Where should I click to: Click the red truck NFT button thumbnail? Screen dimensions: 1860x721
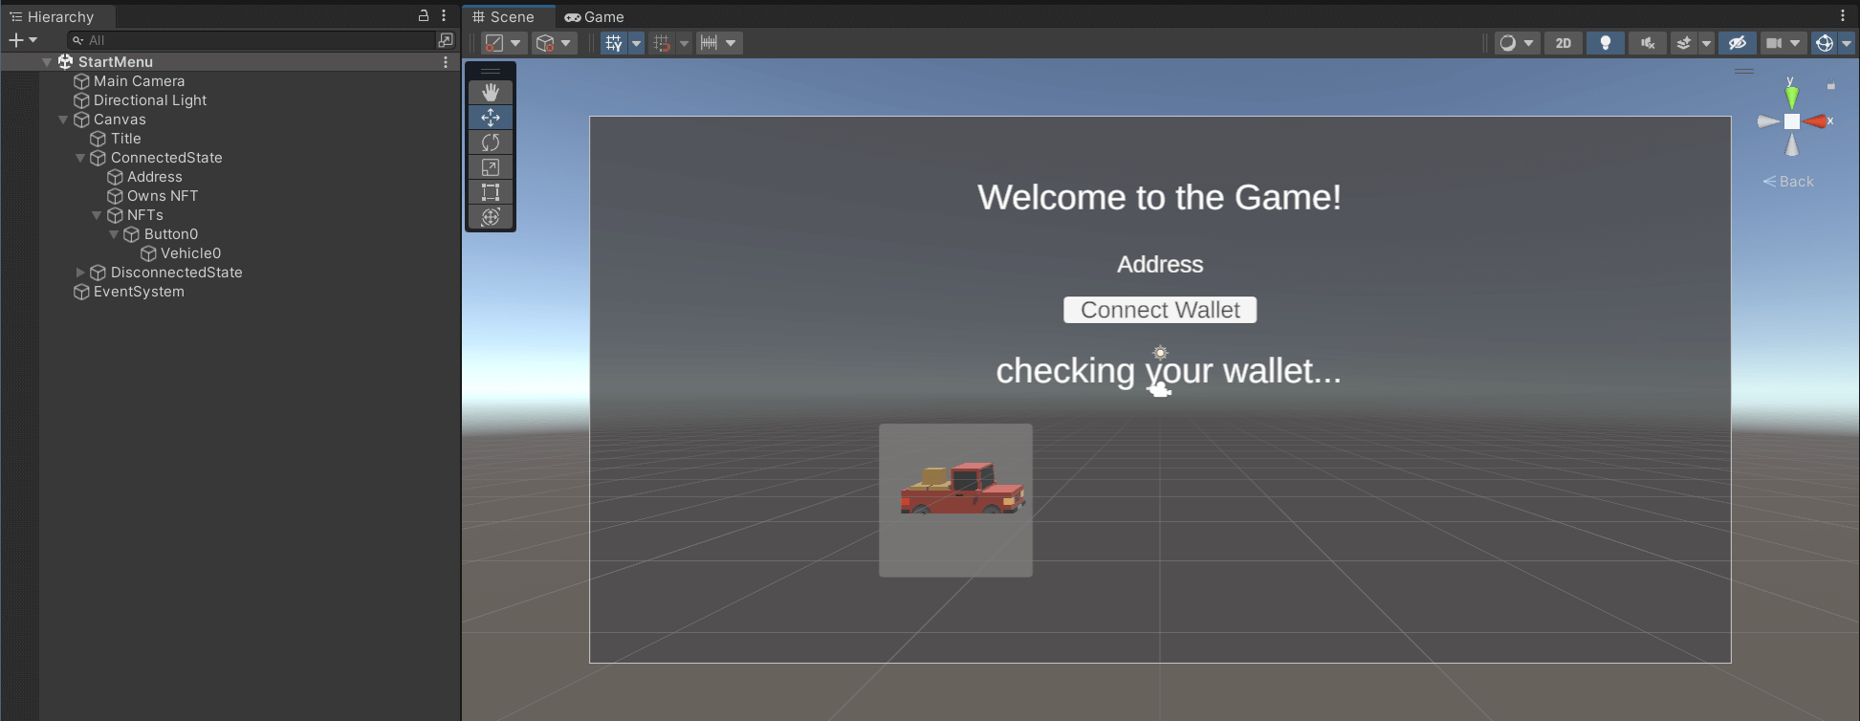955,500
